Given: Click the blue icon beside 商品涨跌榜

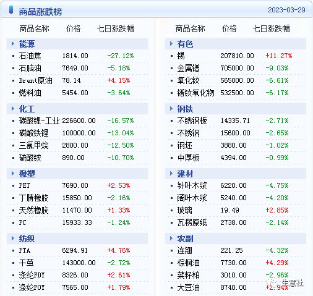Looking at the screenshot, I should 11,10.
